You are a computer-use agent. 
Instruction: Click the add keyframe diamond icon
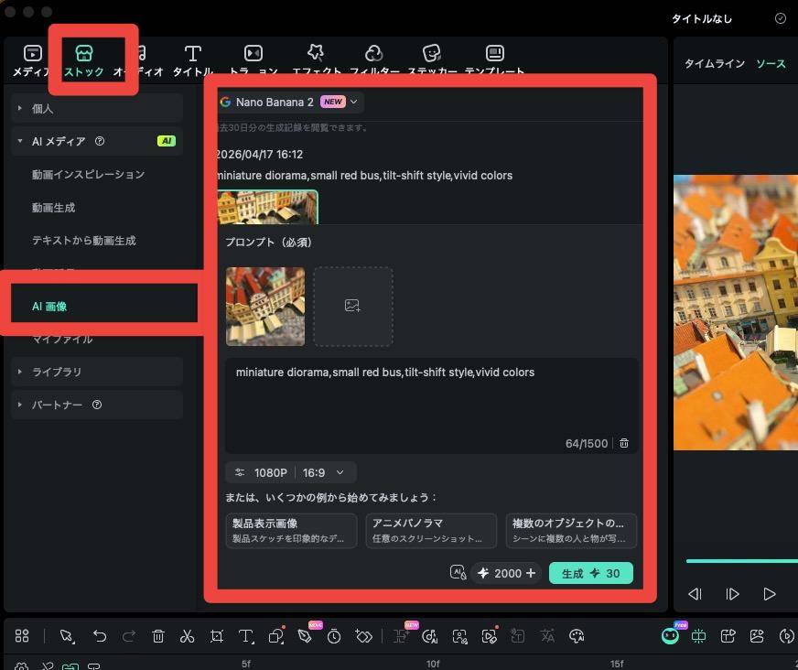click(364, 636)
